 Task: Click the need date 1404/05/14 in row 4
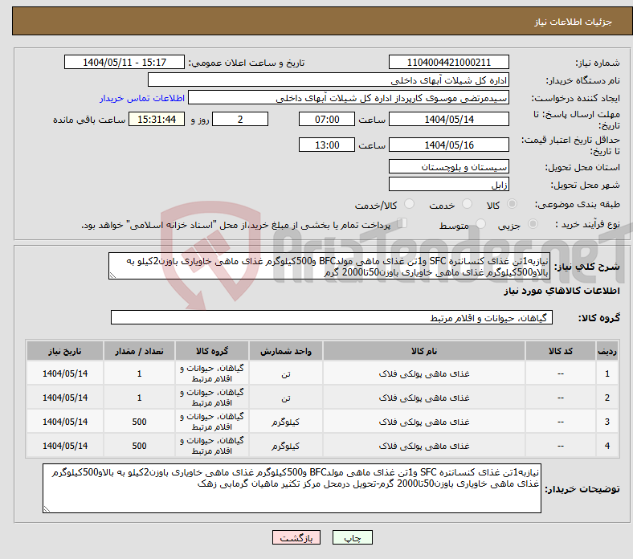(x=65, y=446)
